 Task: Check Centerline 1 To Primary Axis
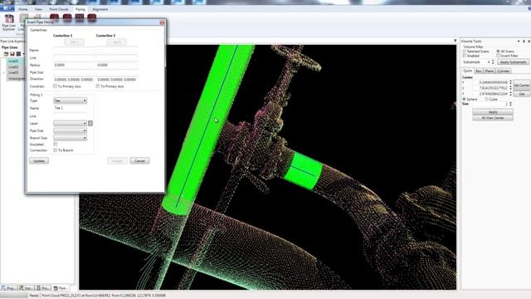point(56,86)
